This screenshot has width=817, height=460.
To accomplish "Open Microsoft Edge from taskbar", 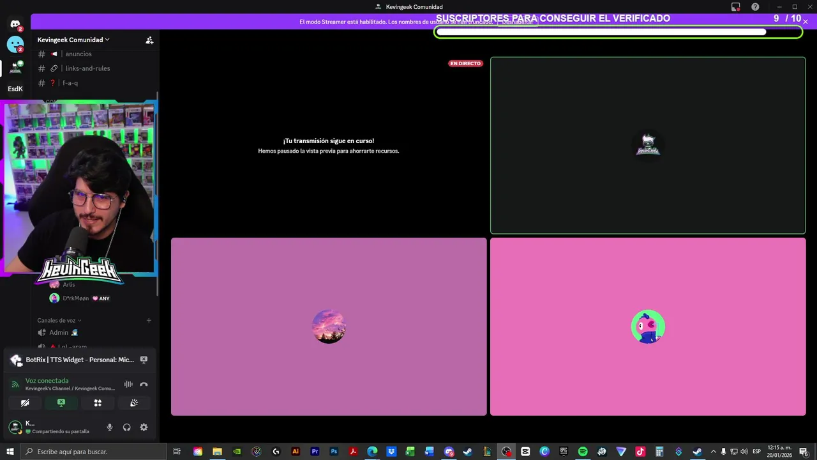I will click(x=372, y=452).
